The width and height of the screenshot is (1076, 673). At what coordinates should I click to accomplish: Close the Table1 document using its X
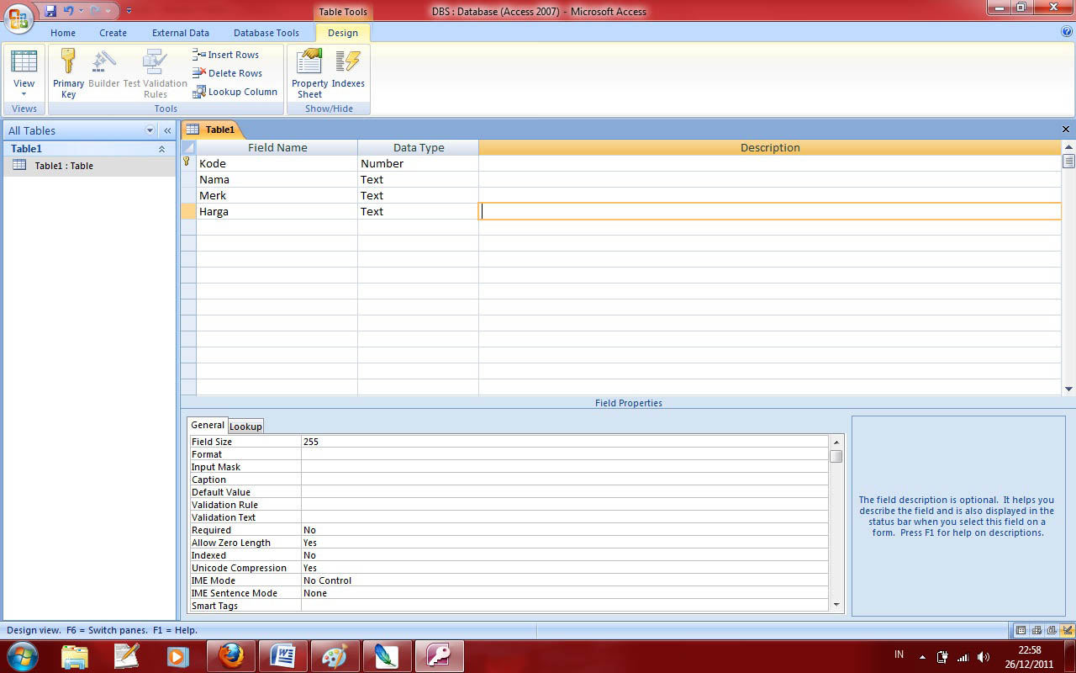click(x=1066, y=130)
